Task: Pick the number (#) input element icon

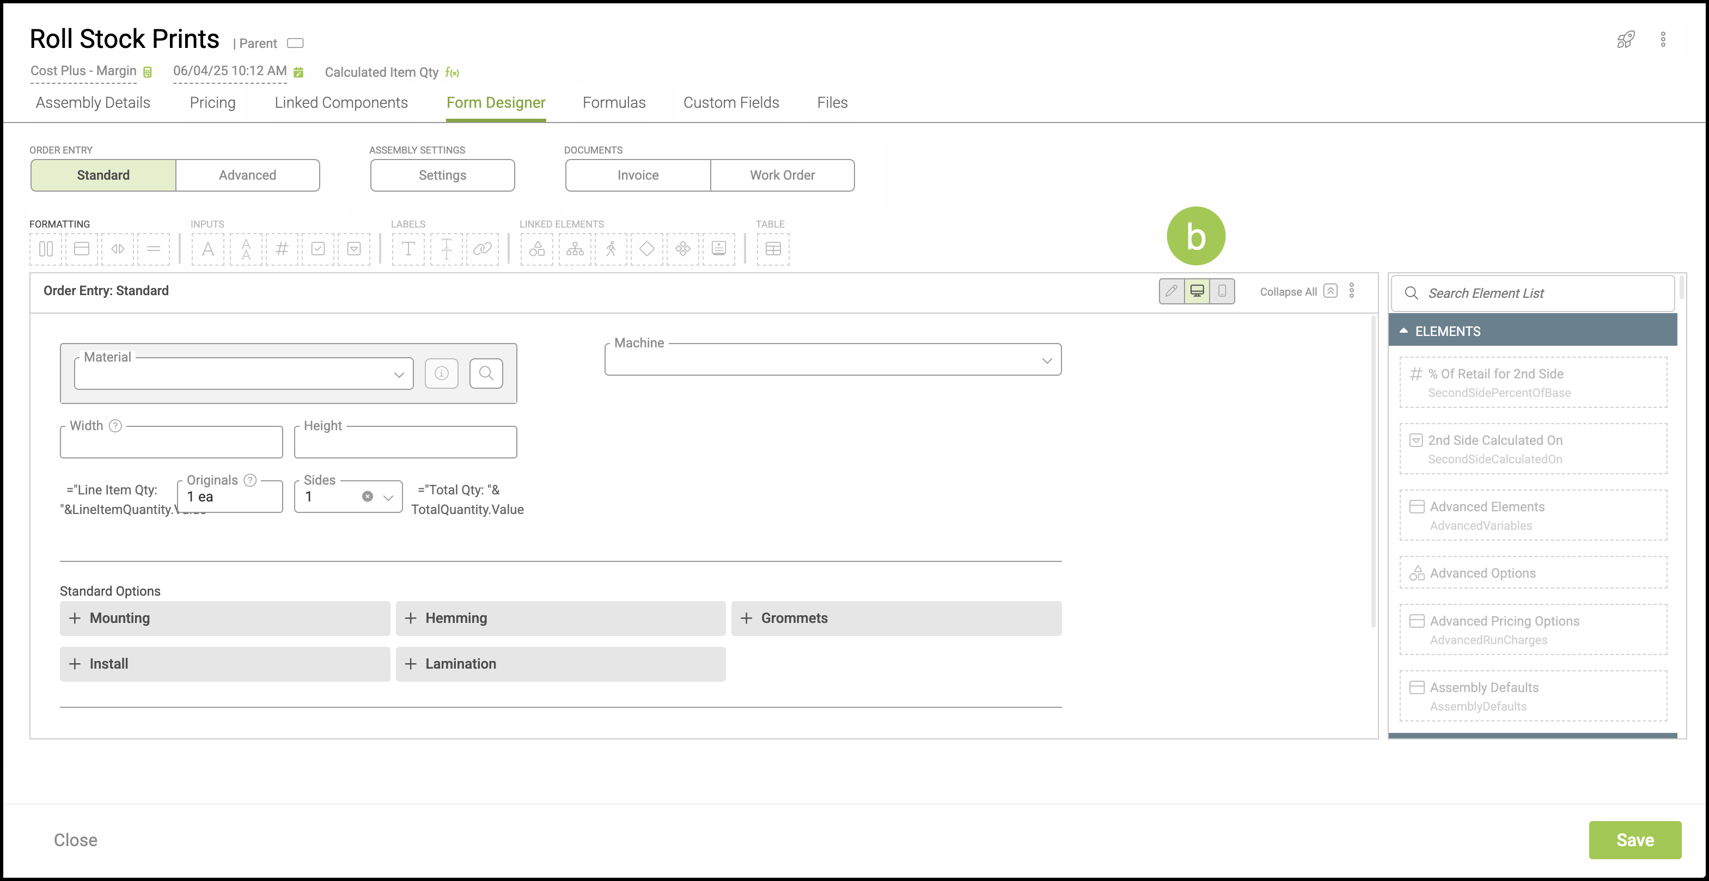Action: coord(282,249)
